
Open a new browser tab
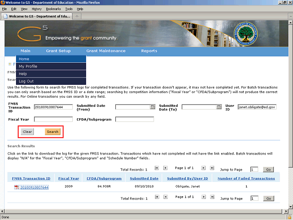(77, 16)
